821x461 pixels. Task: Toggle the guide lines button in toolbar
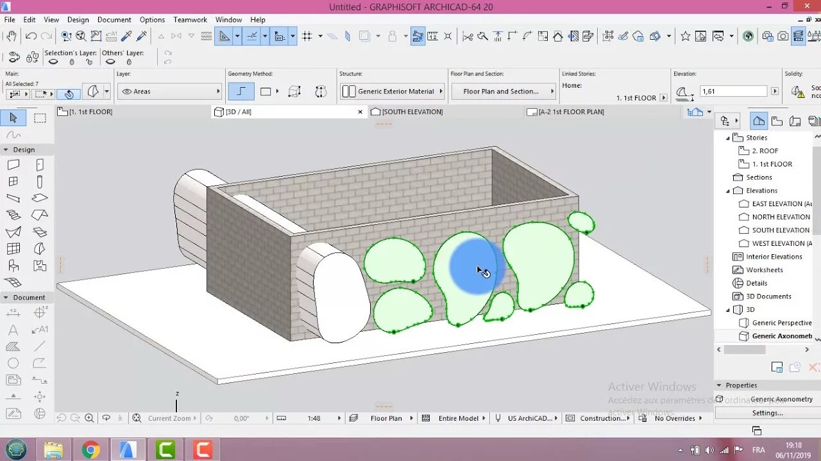point(224,36)
